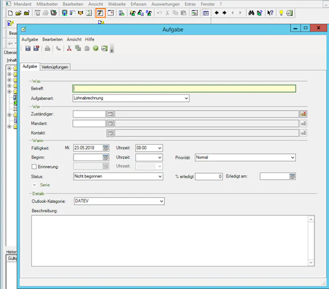Click the print icon in the Aufgabe toolbar
This screenshot has width=329, height=289.
click(x=47, y=49)
